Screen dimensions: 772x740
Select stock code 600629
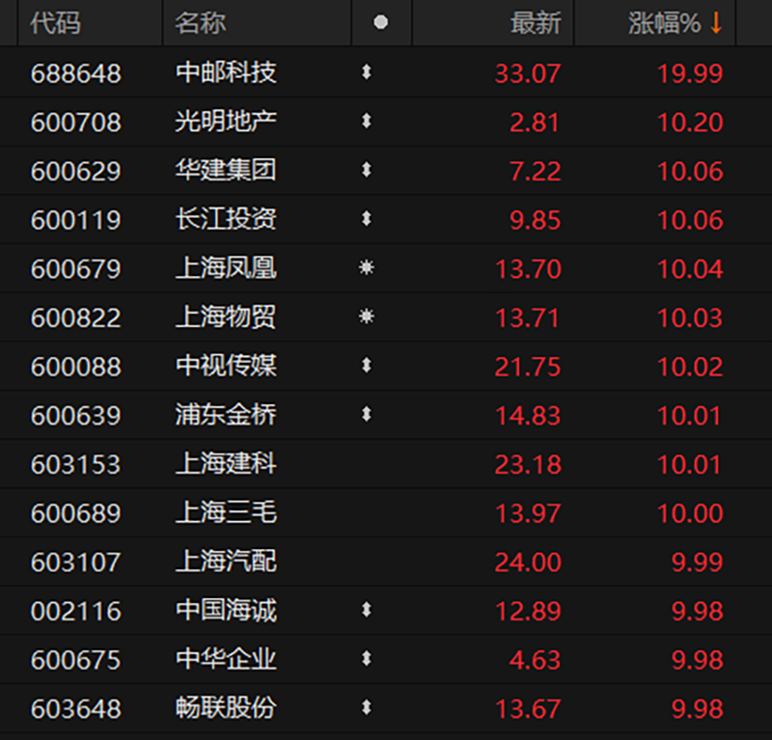[76, 171]
